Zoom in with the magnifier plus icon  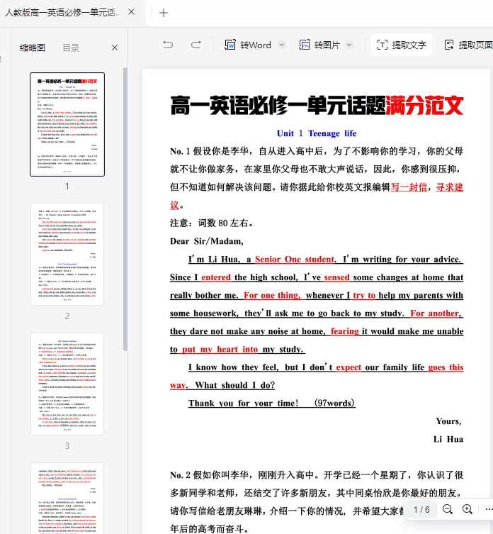[467, 509]
